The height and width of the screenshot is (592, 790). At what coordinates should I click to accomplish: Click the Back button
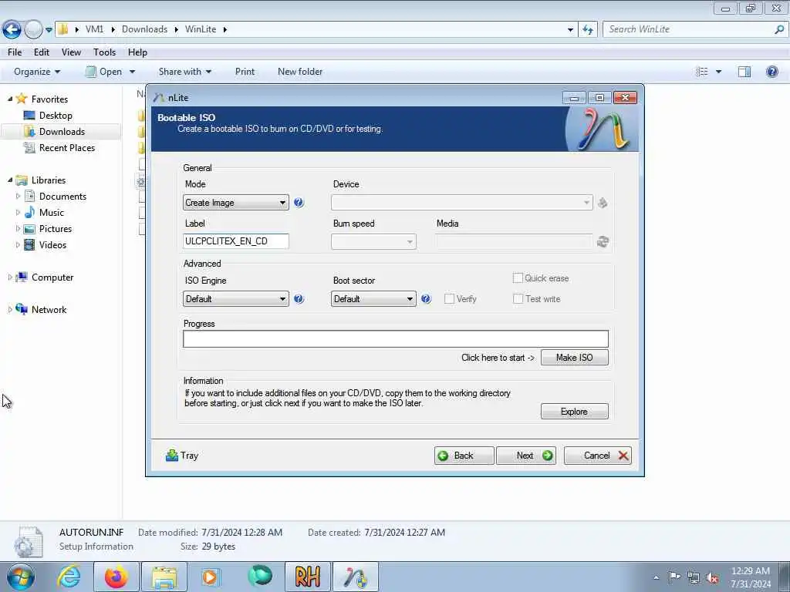pos(464,456)
